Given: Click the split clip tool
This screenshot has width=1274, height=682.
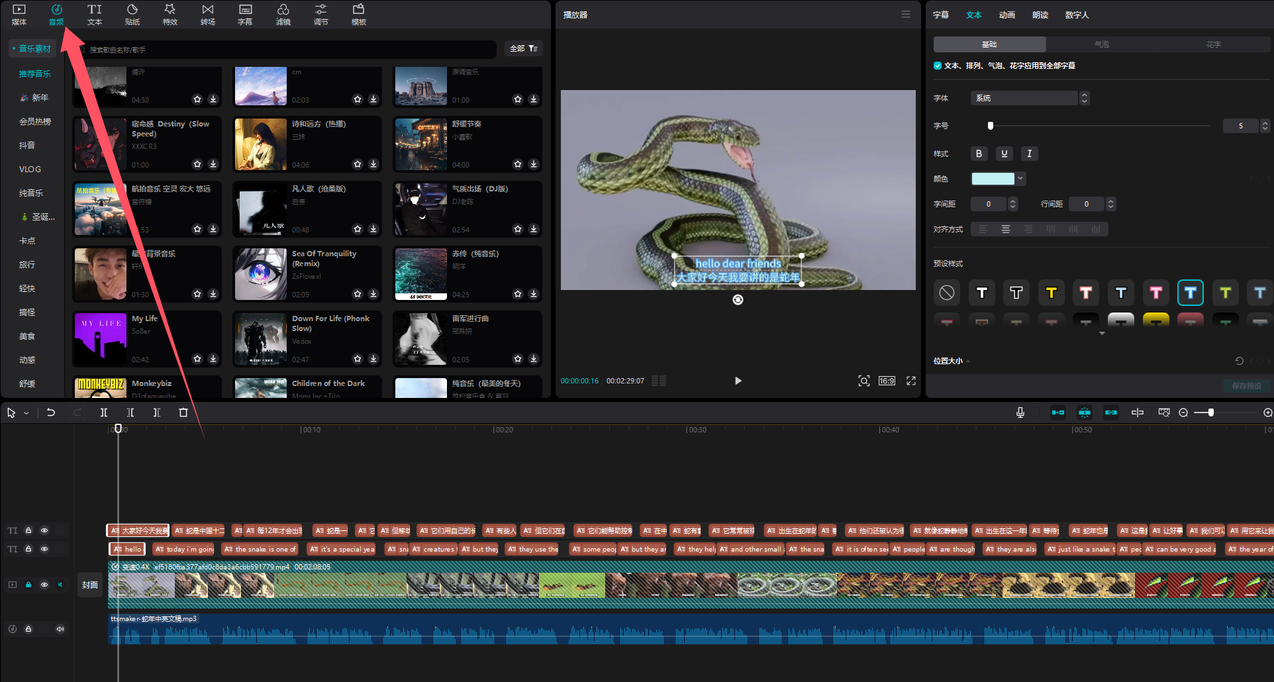Looking at the screenshot, I should coord(104,413).
